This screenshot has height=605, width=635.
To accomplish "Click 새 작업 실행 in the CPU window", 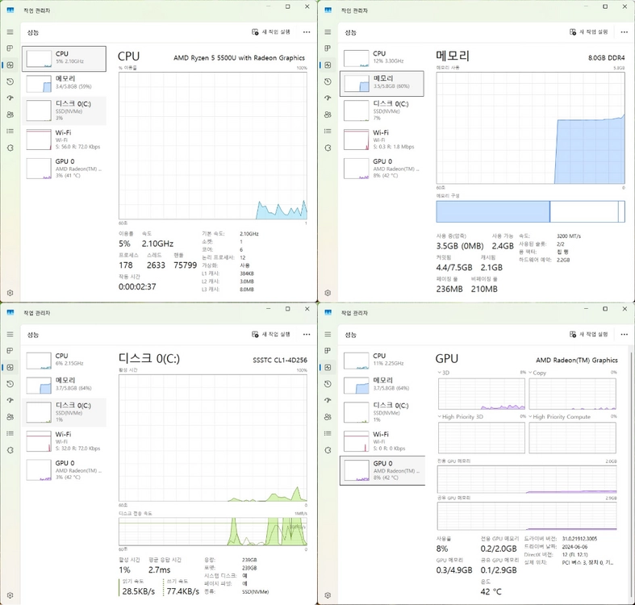I will click(271, 32).
